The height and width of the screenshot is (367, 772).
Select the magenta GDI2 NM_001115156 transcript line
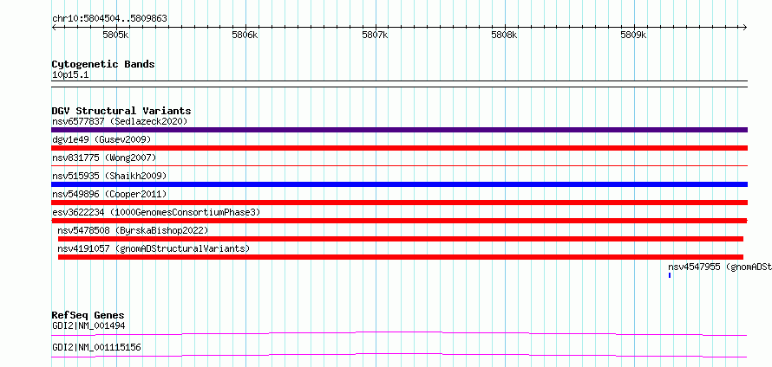point(399,355)
